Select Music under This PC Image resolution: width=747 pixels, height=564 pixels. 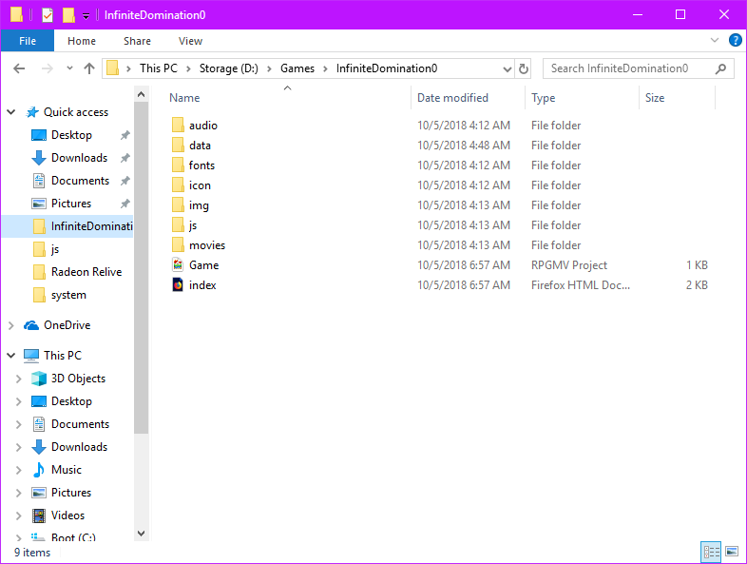click(67, 470)
